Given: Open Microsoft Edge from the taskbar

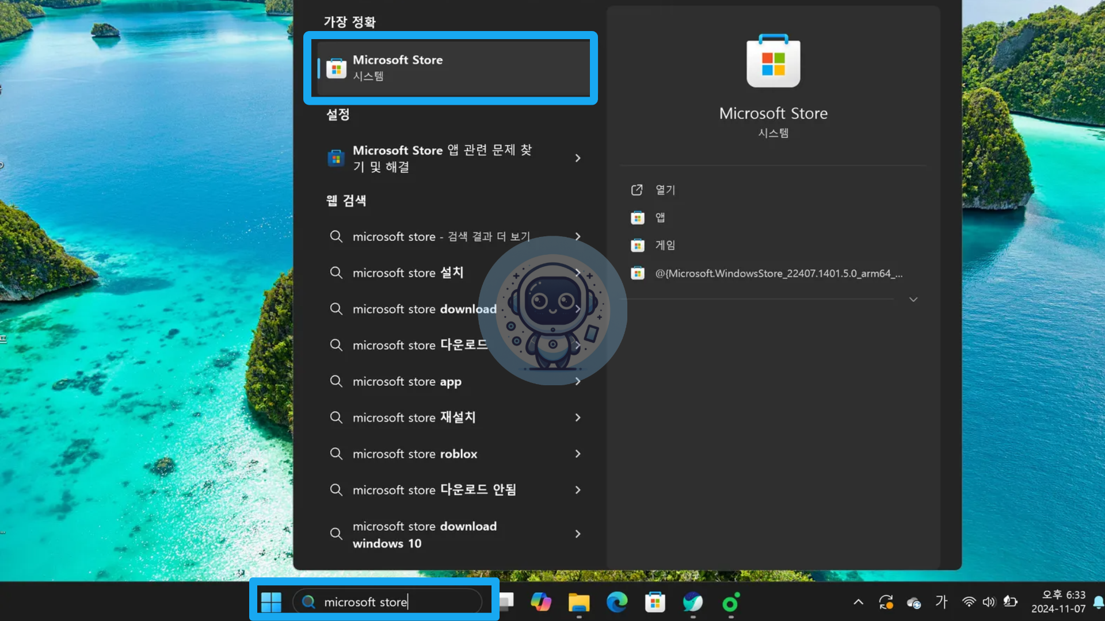Looking at the screenshot, I should [616, 602].
